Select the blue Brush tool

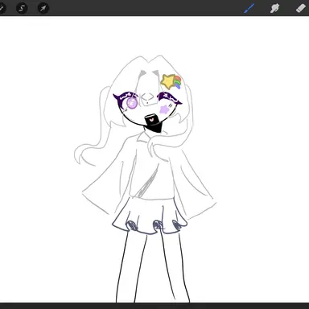[249, 8]
